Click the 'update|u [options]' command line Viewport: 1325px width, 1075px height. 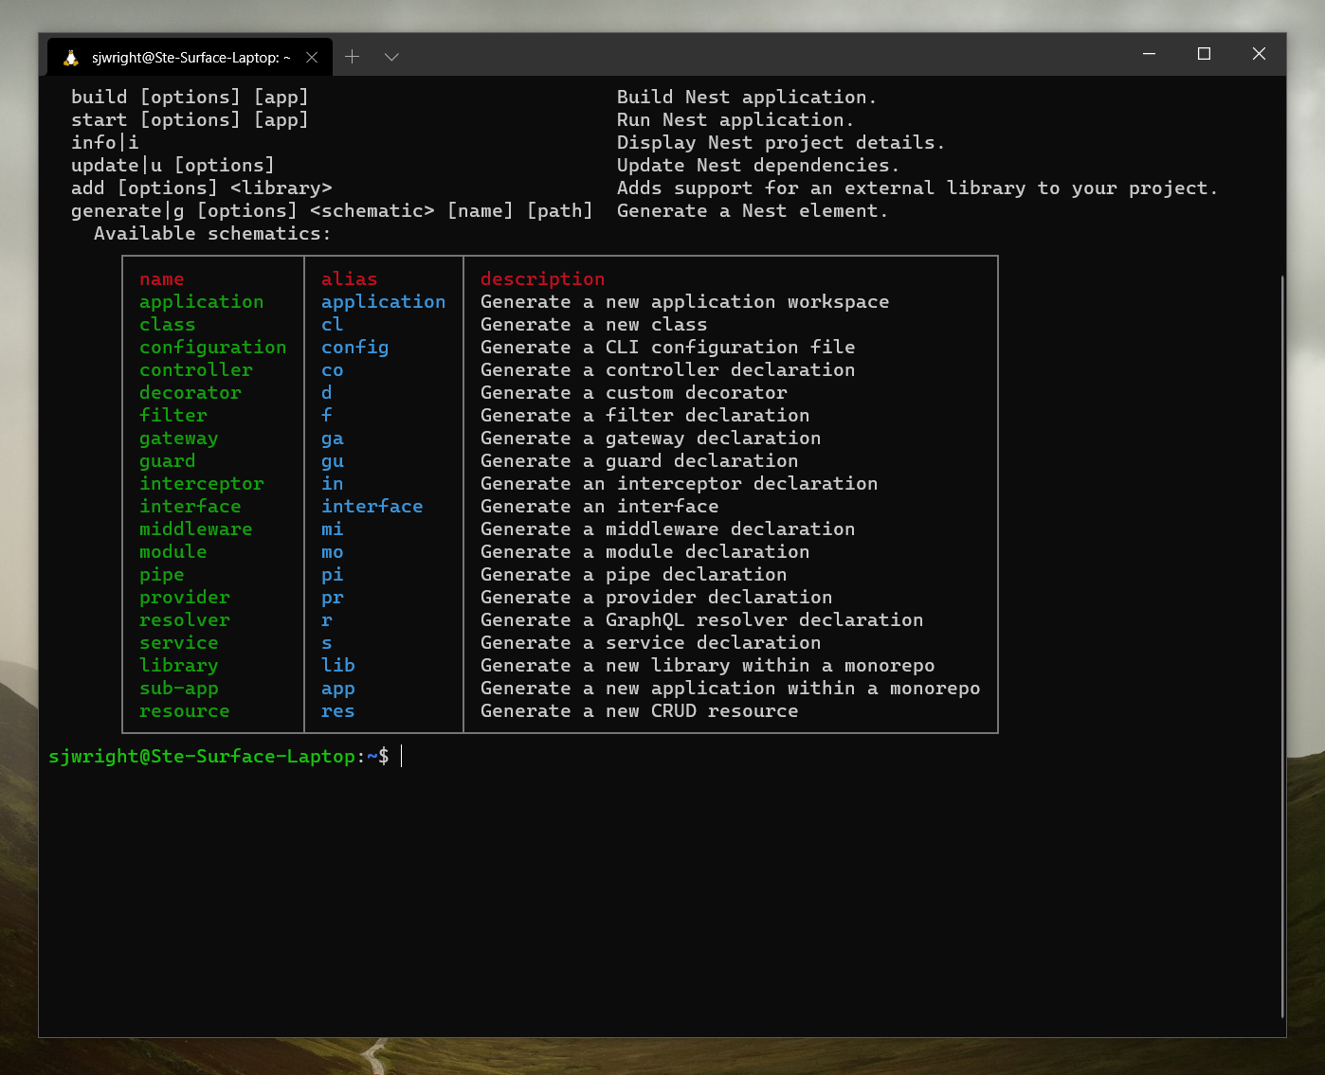[x=172, y=166]
